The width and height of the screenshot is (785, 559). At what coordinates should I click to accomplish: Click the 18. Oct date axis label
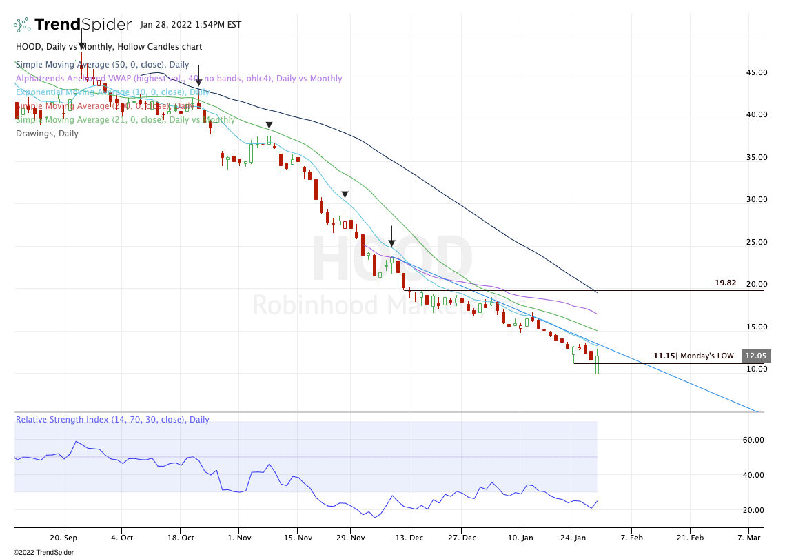point(181,538)
